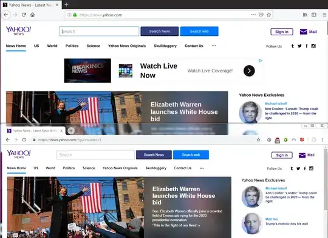Image resolution: width=328 pixels, height=238 pixels.
Task: Bookmark page with Chrome star icon
Action: (258, 140)
